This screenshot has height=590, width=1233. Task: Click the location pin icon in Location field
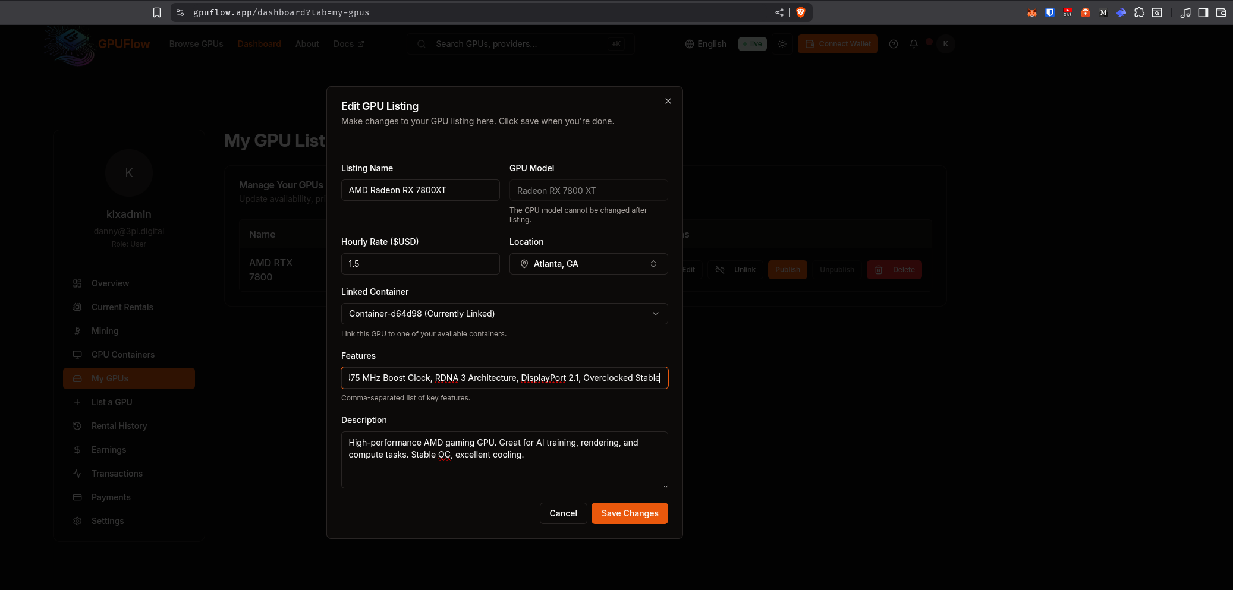524,264
